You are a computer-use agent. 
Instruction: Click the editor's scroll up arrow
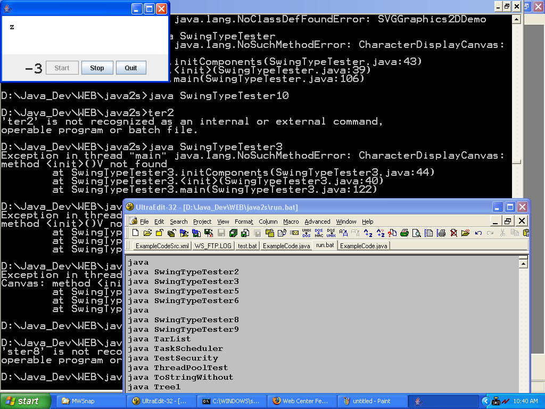pos(523,263)
